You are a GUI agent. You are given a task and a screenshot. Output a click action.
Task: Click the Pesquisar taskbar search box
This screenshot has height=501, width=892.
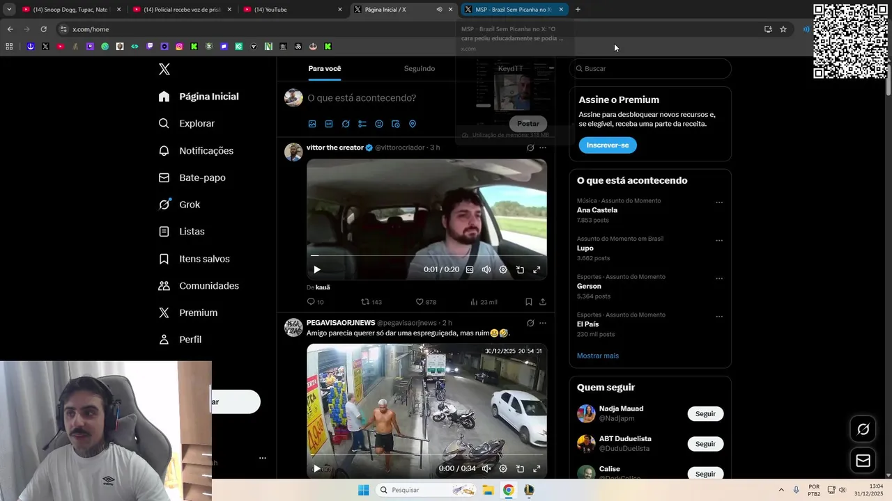pos(426,490)
